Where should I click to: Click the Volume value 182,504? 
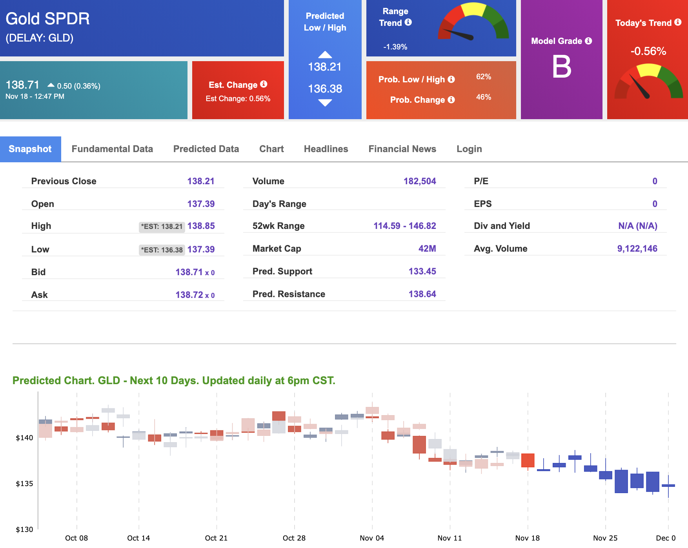pyautogui.click(x=420, y=181)
